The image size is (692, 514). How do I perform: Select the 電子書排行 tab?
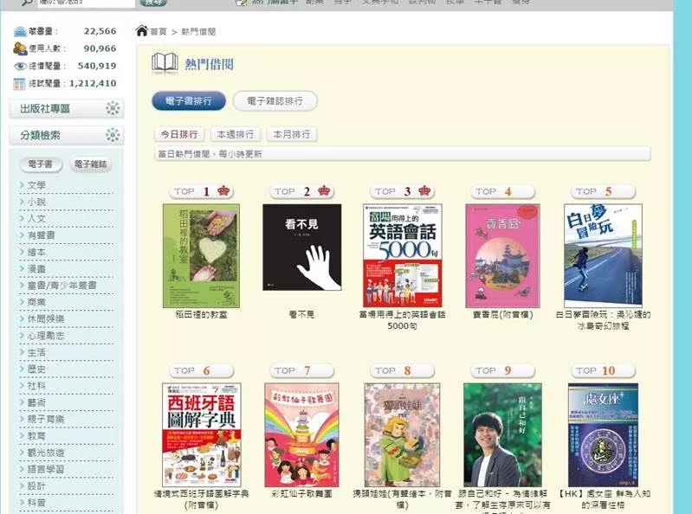click(189, 101)
